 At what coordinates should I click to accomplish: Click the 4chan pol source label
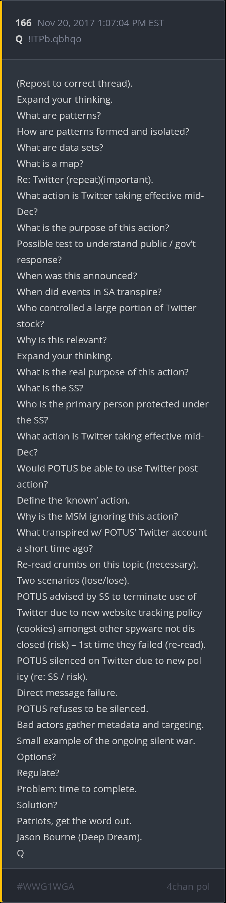click(188, 887)
